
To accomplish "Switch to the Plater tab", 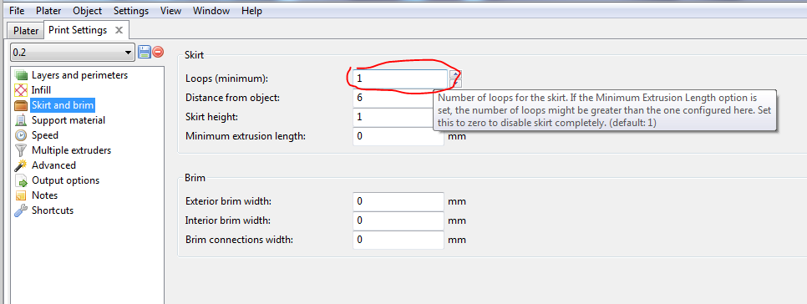I will point(26,30).
